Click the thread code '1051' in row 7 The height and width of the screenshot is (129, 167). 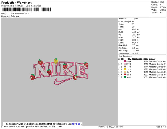[x=146, y=77]
